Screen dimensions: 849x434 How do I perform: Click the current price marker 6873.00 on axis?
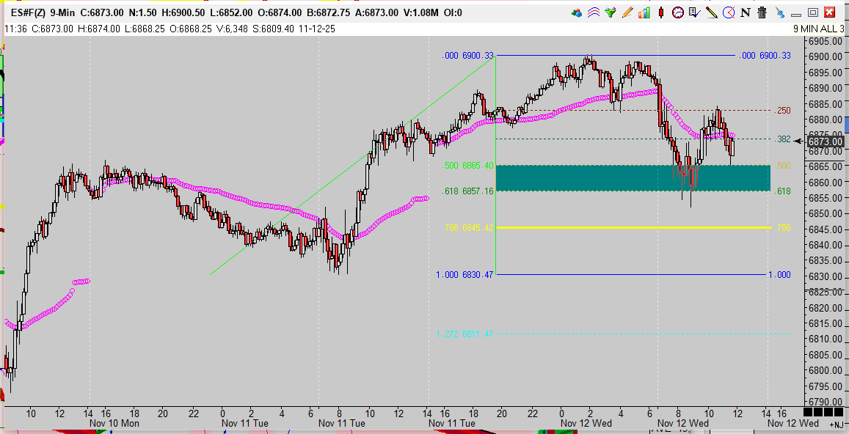click(x=826, y=141)
